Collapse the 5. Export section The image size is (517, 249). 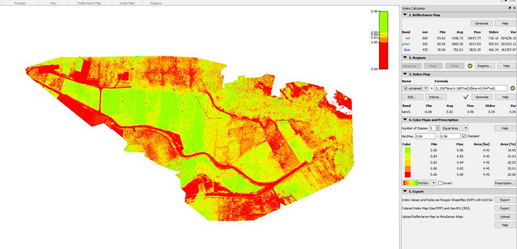tap(405, 192)
